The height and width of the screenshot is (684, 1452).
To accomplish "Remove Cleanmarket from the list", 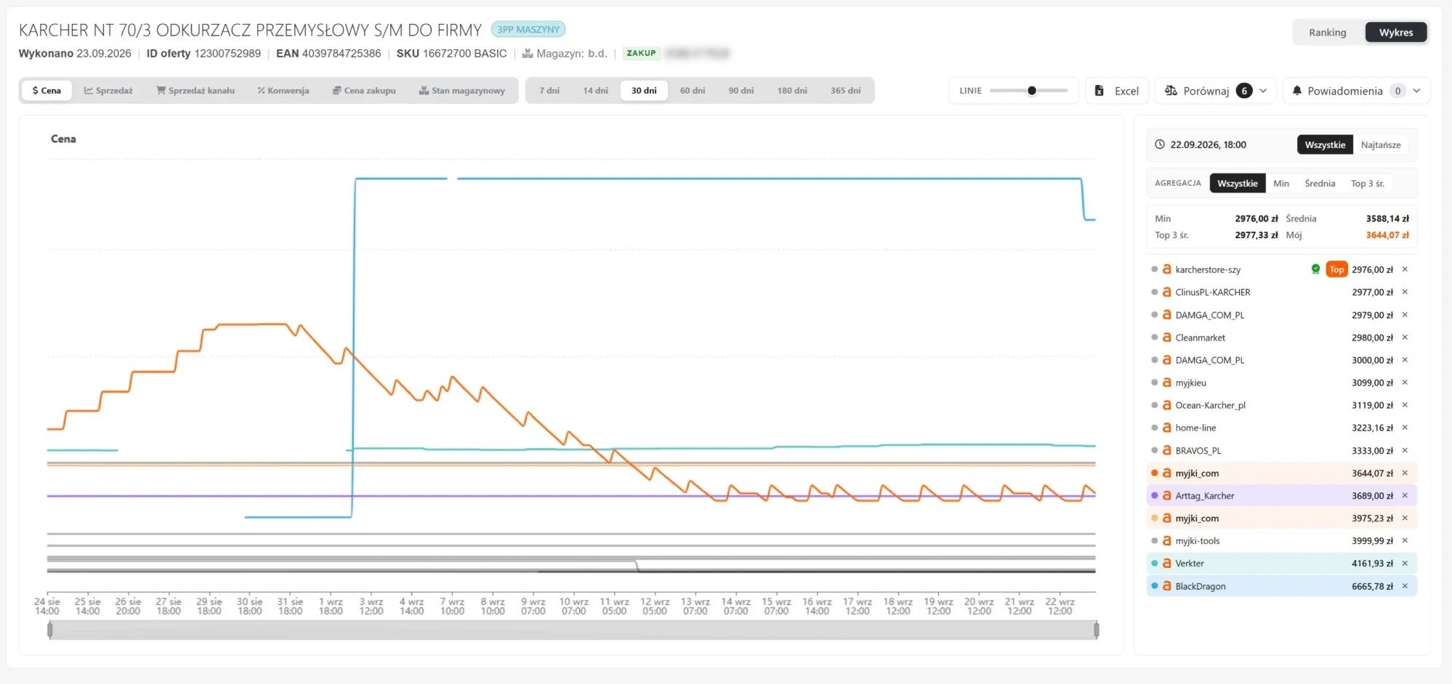I will [x=1405, y=338].
